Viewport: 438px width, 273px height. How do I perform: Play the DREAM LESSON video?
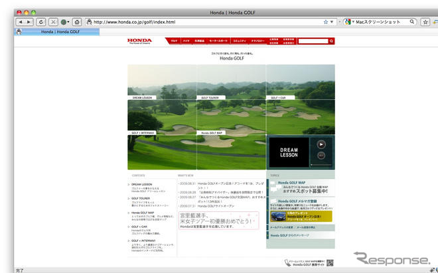pyautogui.click(x=321, y=144)
